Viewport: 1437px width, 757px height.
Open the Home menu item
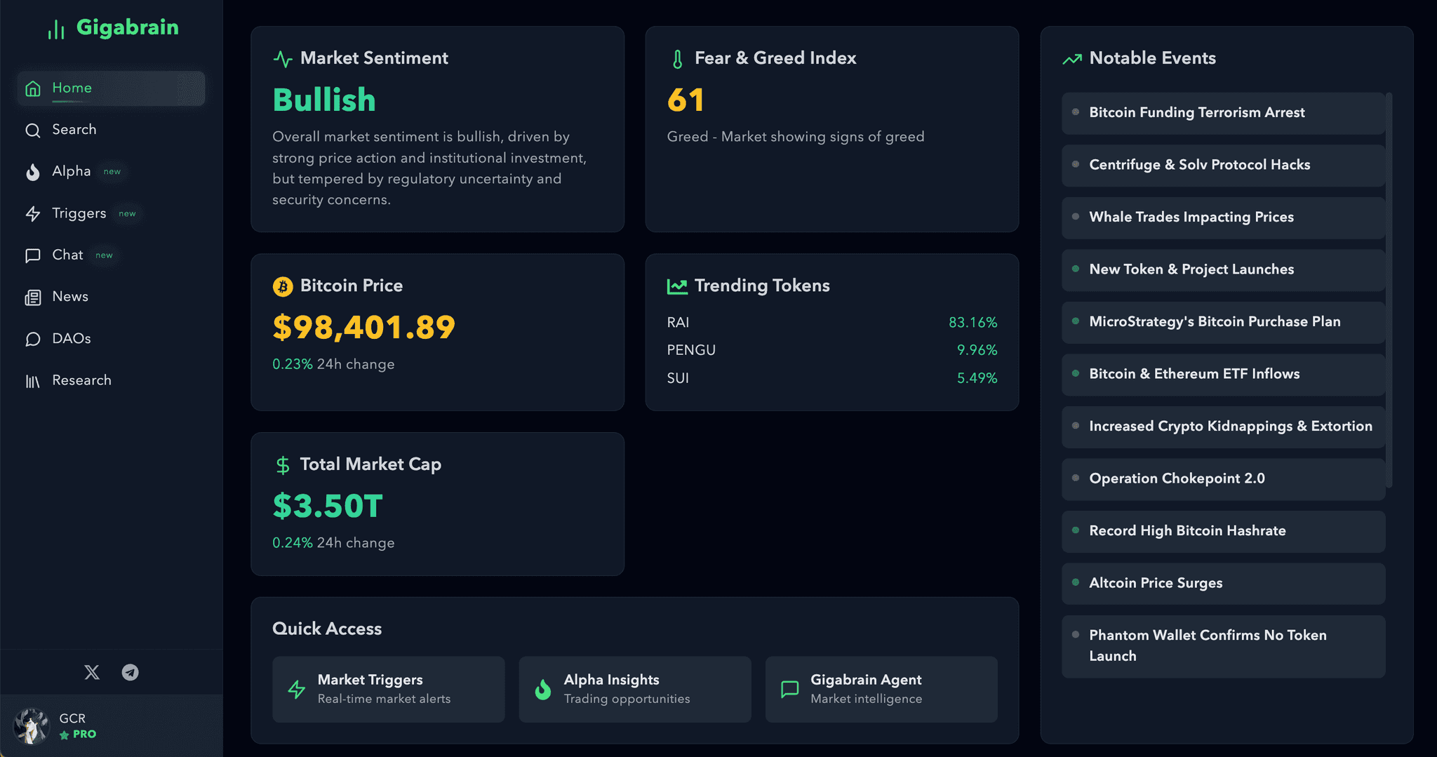pyautogui.click(x=112, y=88)
